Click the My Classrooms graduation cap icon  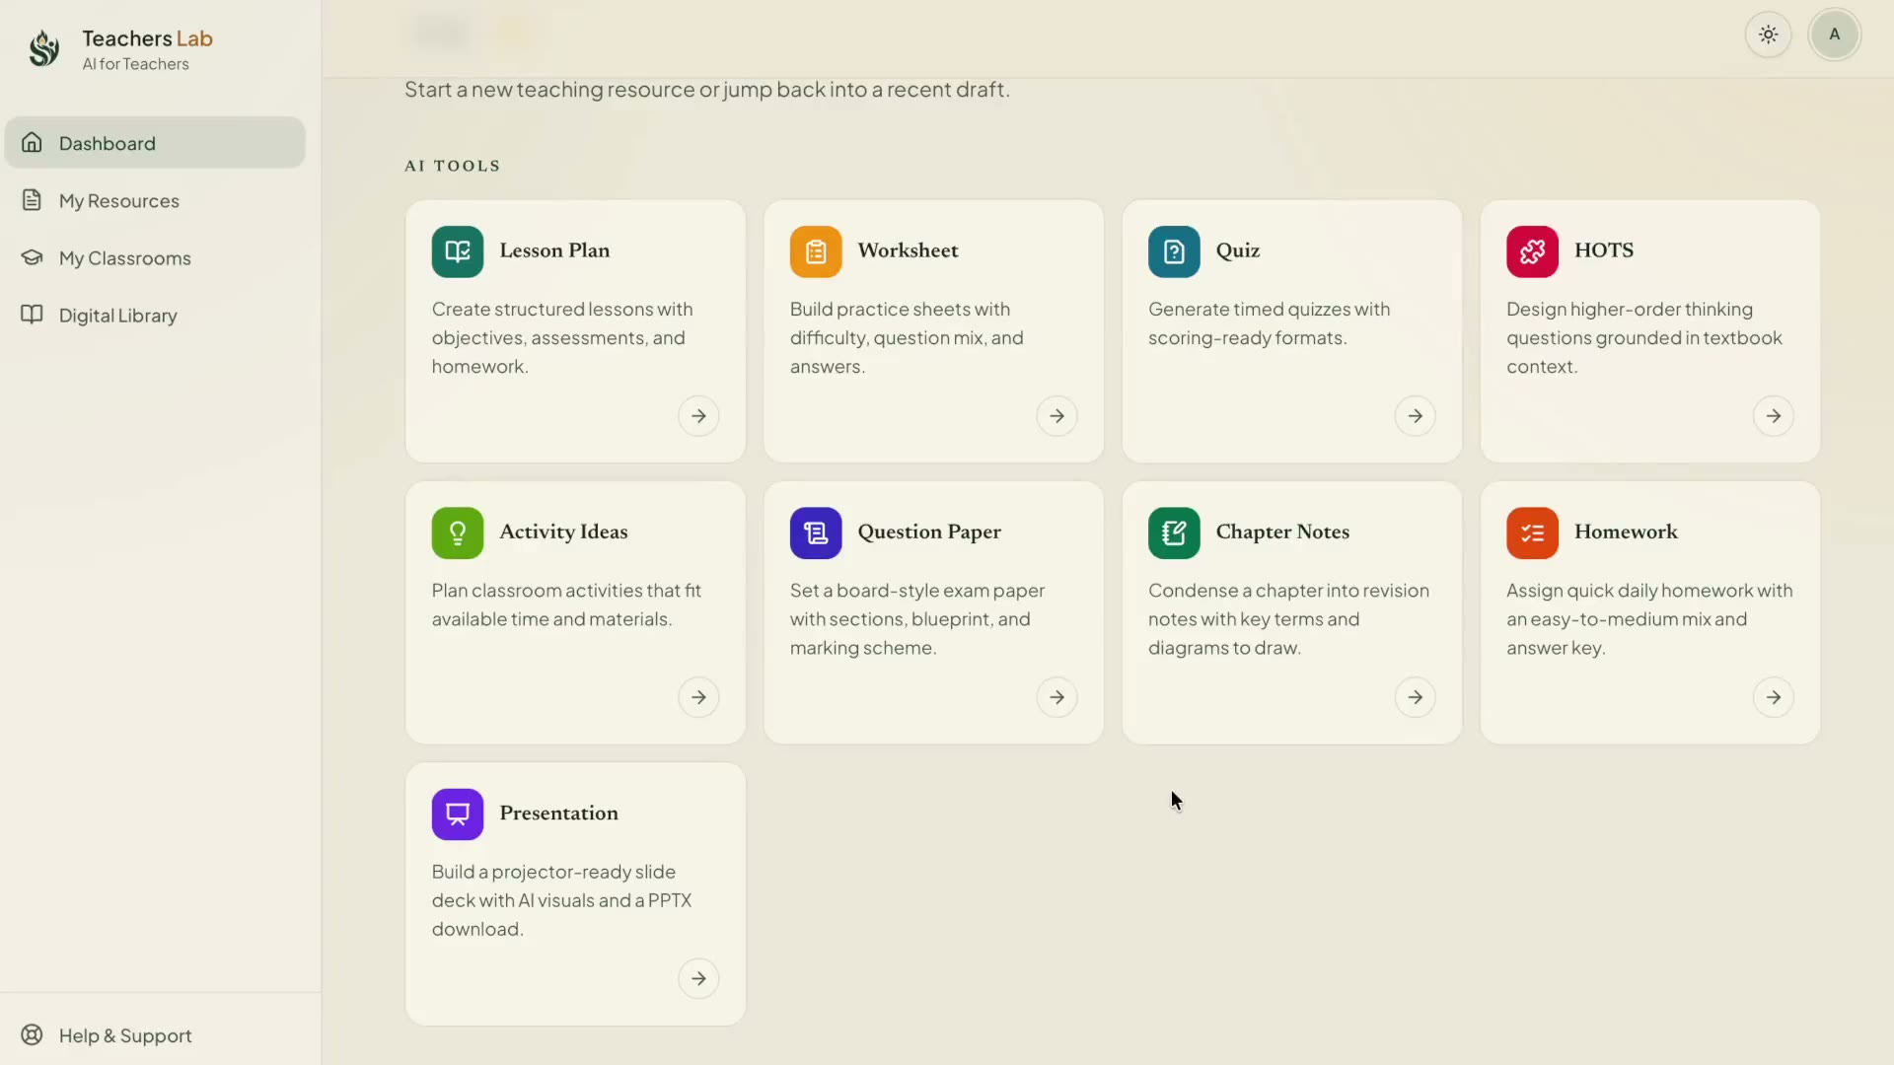[x=32, y=257]
